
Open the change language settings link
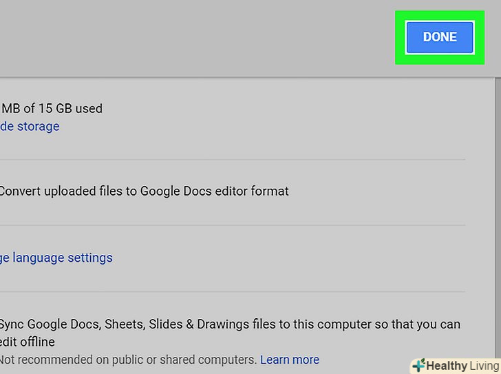click(x=56, y=258)
